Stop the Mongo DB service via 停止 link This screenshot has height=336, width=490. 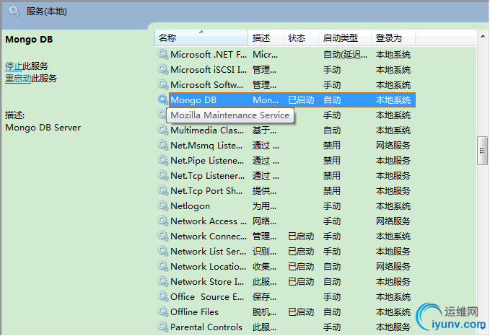click(14, 66)
